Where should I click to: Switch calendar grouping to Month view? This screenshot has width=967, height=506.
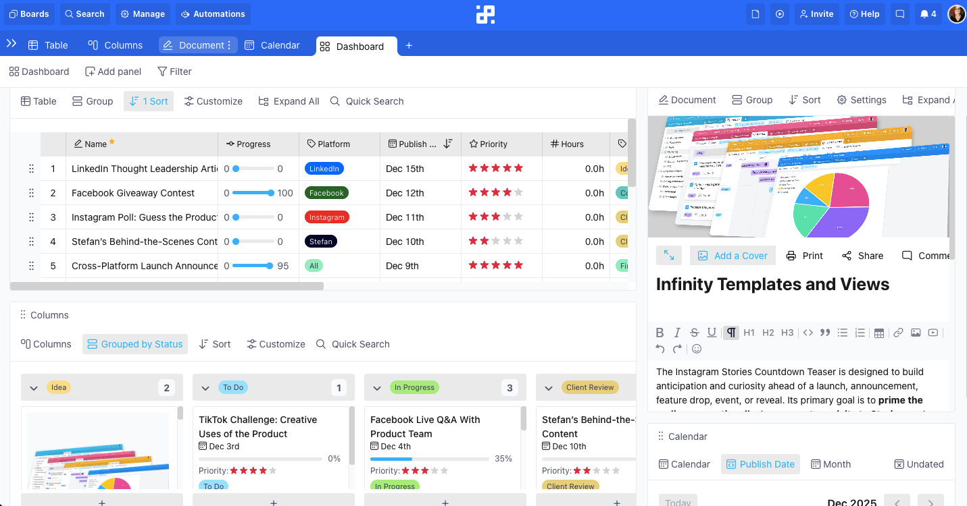pyautogui.click(x=830, y=463)
